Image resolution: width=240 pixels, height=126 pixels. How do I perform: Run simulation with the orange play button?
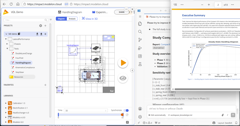coord(123,63)
